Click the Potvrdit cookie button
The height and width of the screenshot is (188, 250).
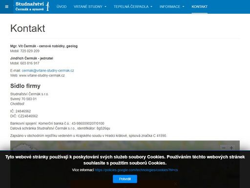tap(125, 179)
